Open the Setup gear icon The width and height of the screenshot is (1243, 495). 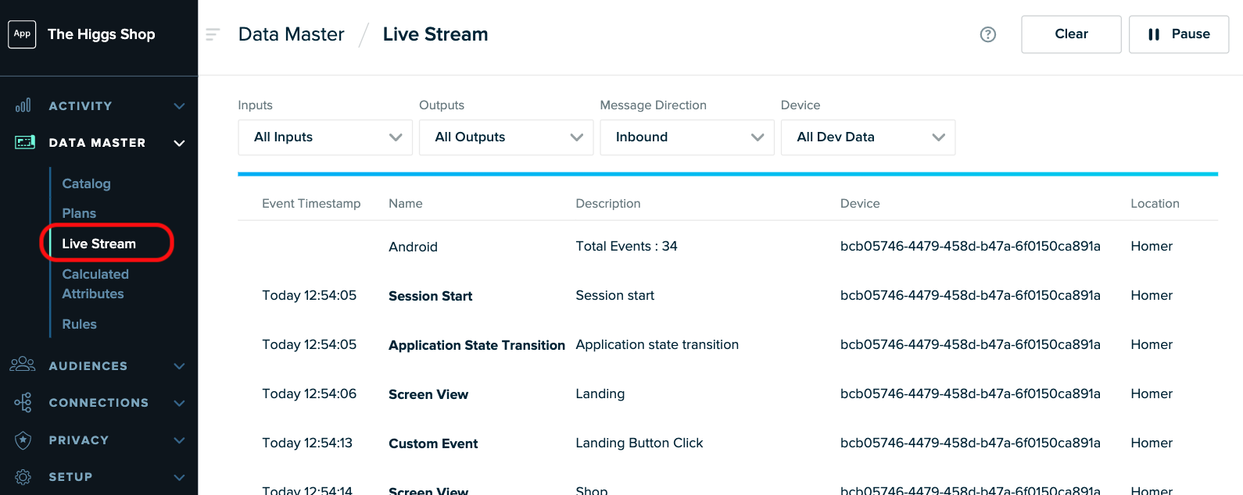[23, 477]
